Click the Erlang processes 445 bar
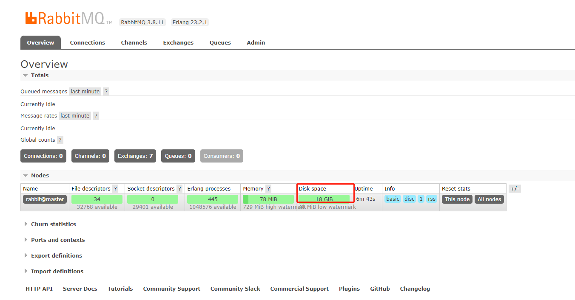Image resolution: width=575 pixels, height=300 pixels. pyautogui.click(x=213, y=199)
